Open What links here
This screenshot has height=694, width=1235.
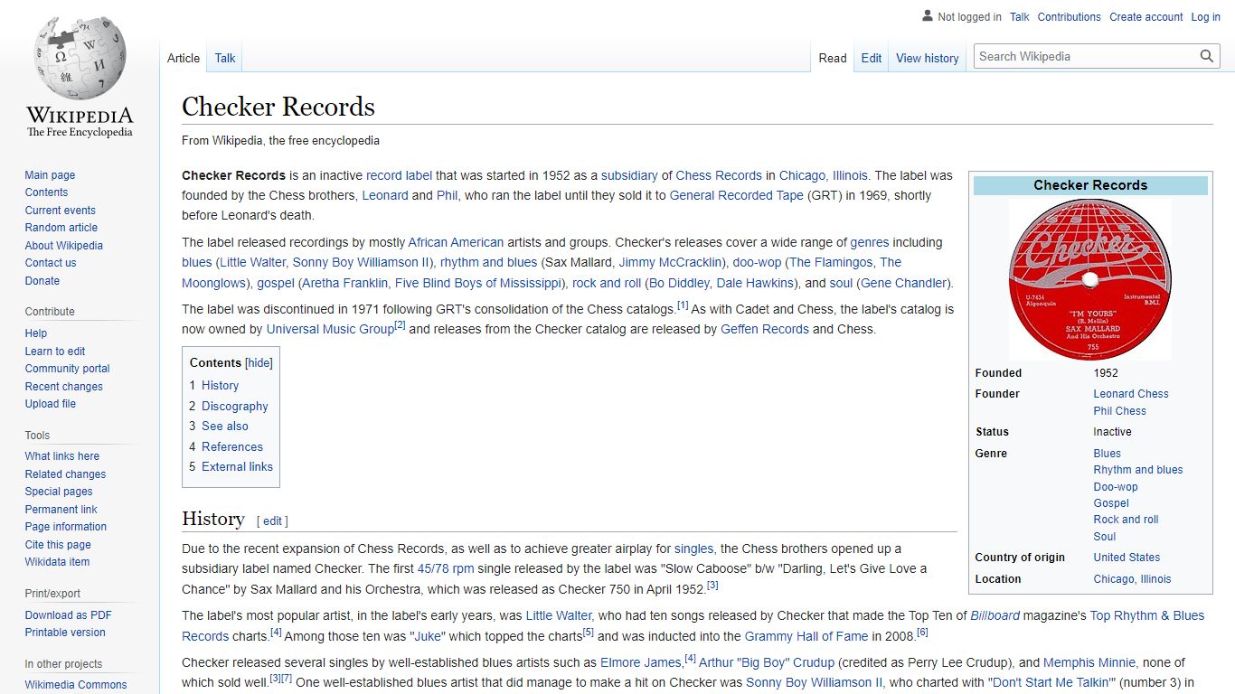click(62, 456)
